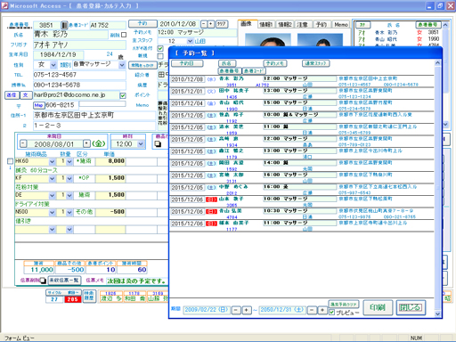Click the red Sunday marker for 山本 row
456x342 pixels.
(x=211, y=199)
